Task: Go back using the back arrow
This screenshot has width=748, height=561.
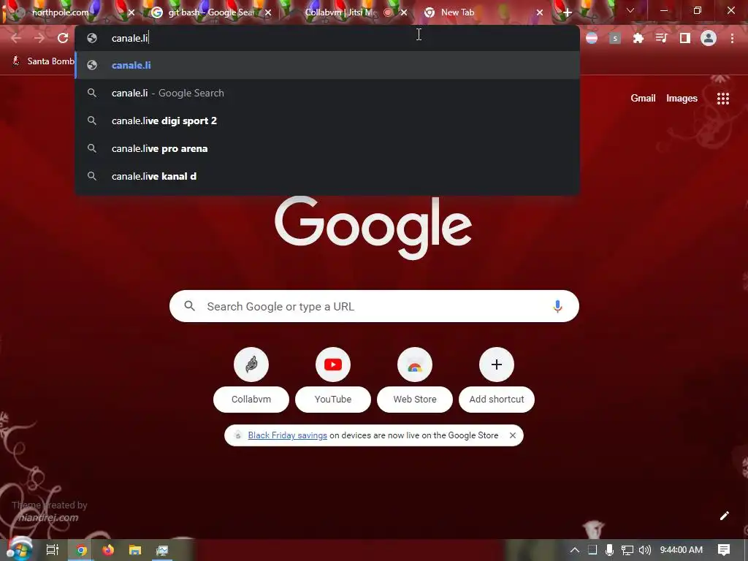Action: click(16, 38)
